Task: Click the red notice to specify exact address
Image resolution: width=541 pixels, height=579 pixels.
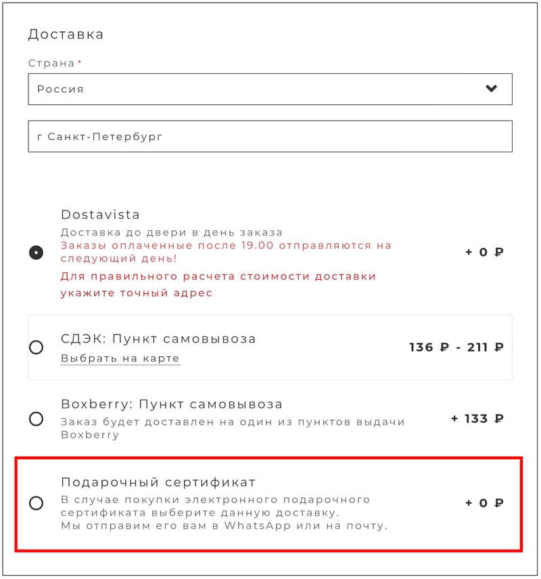Action: coord(218,284)
